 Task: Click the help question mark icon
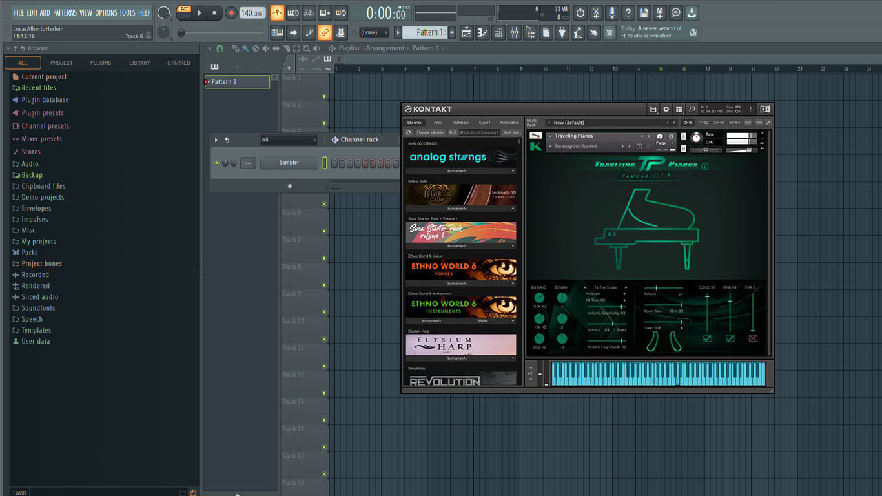628,12
